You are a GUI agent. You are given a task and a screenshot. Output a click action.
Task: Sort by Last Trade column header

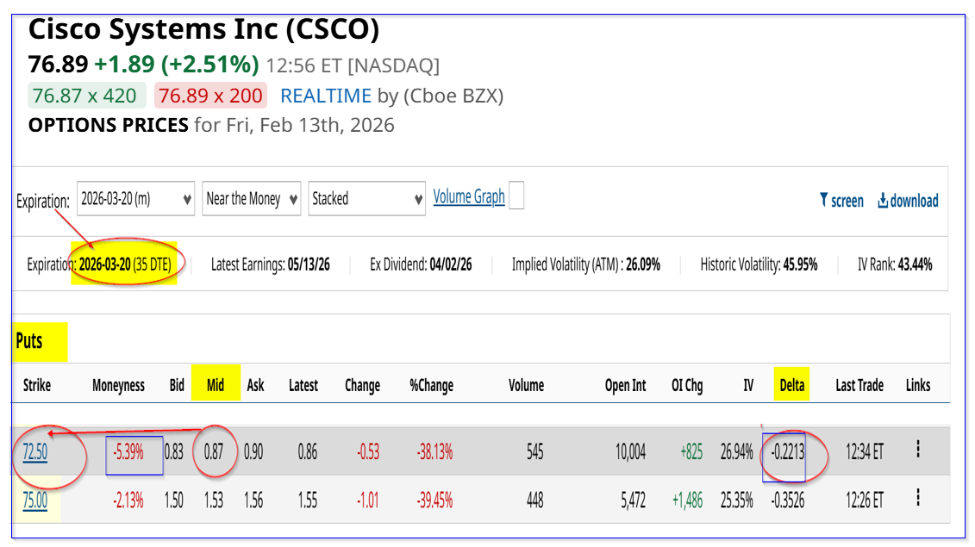[x=859, y=385]
